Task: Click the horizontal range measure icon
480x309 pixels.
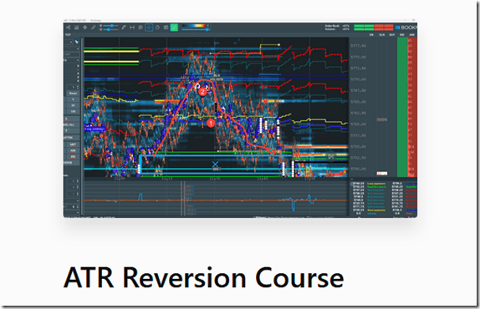Action: (x=132, y=28)
